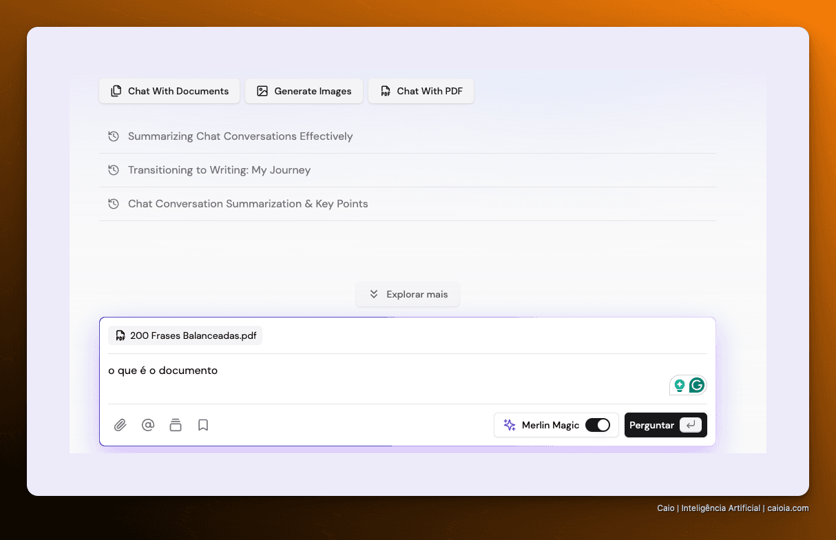Click the green lightbulb suggestion icon
This screenshot has height=540, width=836.
click(680, 386)
